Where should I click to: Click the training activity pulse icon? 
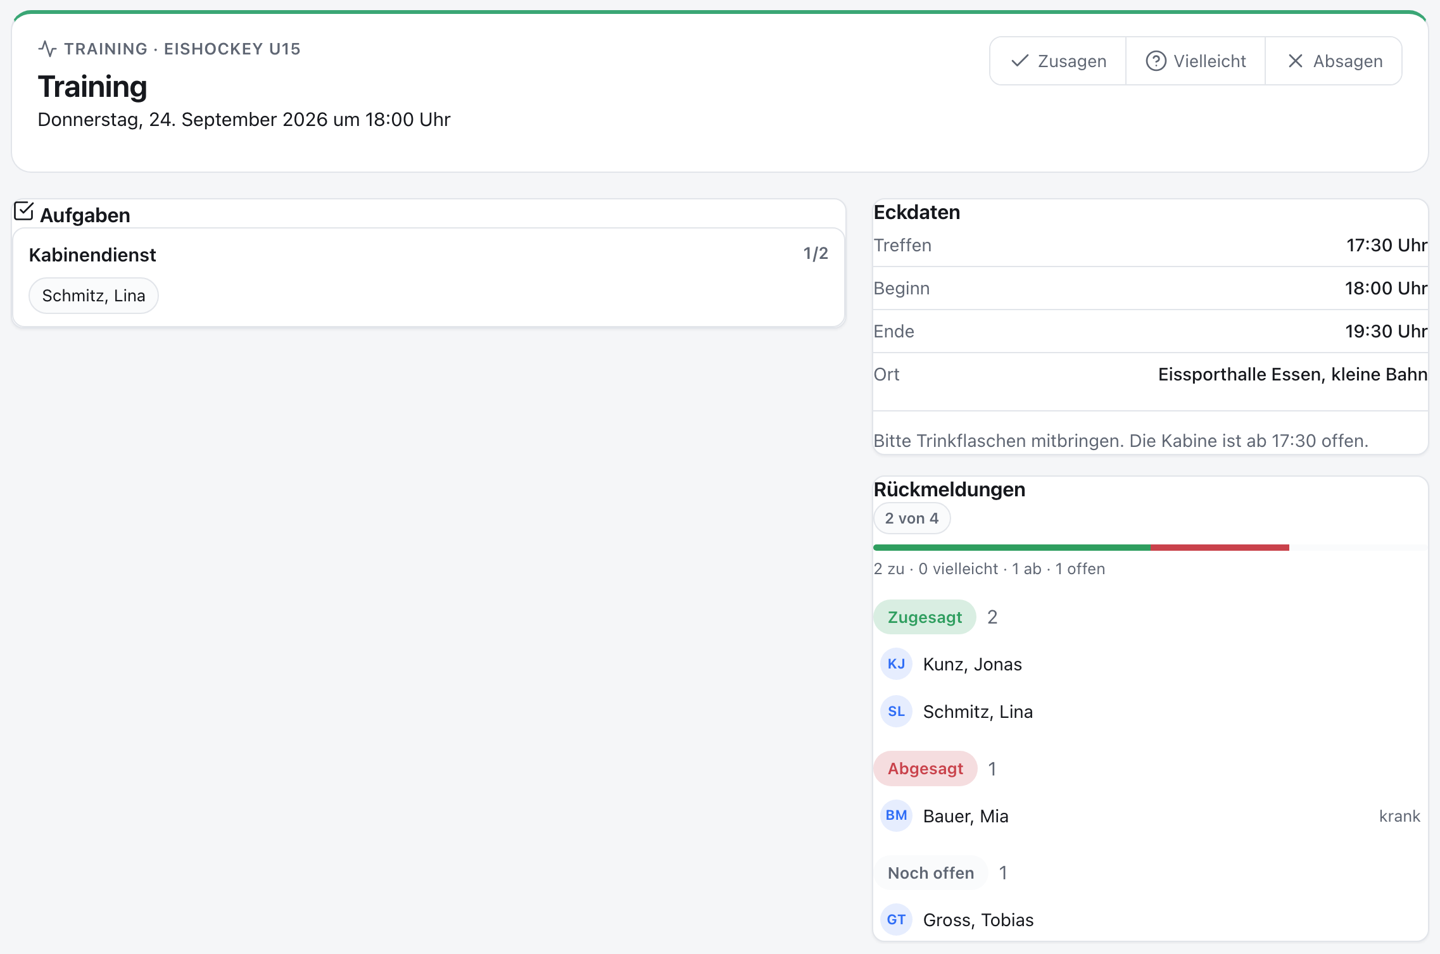[x=47, y=49]
